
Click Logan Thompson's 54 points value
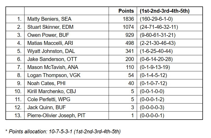(x=131, y=75)
